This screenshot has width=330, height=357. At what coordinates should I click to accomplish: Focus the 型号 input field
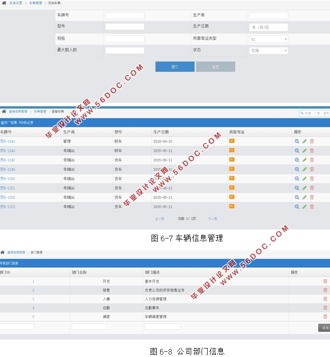click(125, 26)
